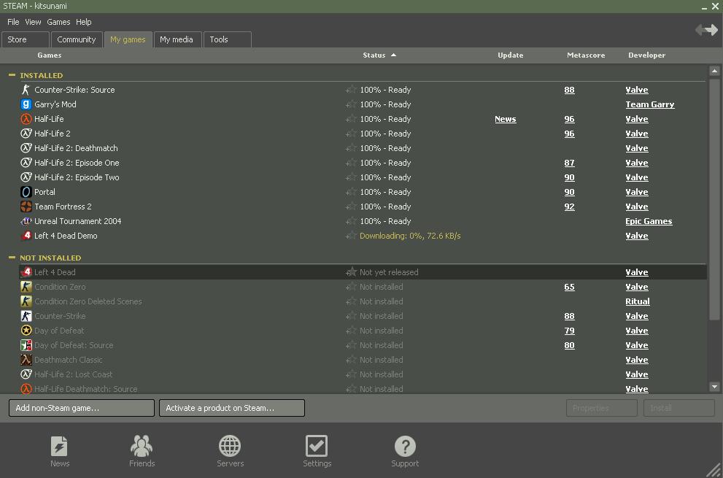Click the Team Fortress 2 icon
The height and width of the screenshot is (478, 723).
pos(26,207)
